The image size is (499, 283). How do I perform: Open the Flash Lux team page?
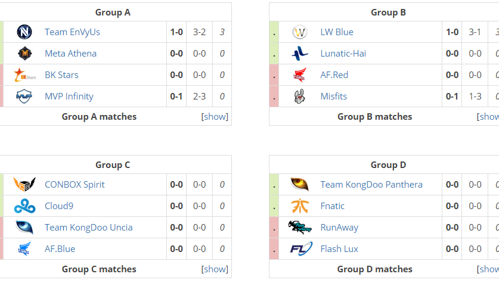pyautogui.click(x=339, y=249)
